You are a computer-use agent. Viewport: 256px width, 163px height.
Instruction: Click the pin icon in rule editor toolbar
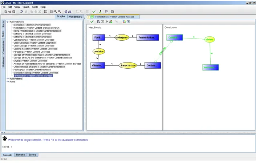(x=117, y=21)
